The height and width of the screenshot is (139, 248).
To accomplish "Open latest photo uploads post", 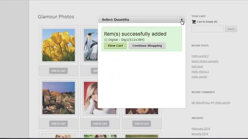I will click(x=205, y=61).
